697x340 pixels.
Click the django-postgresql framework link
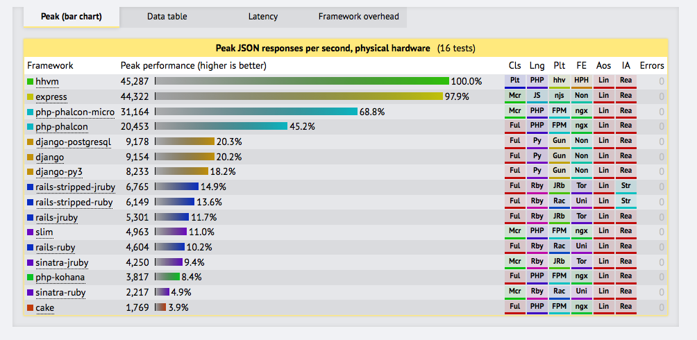point(74,142)
